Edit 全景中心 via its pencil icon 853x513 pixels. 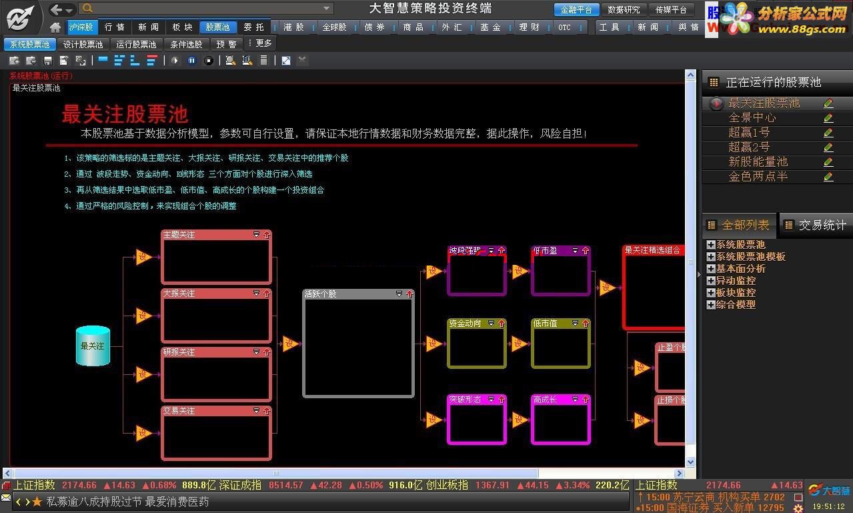[x=828, y=118]
